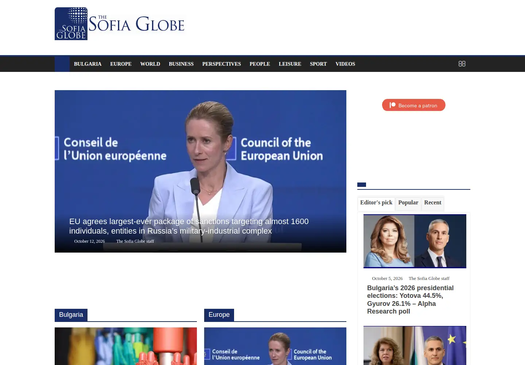Navigate to PERSPECTIVES
This screenshot has width=525, height=365.
pos(222,64)
